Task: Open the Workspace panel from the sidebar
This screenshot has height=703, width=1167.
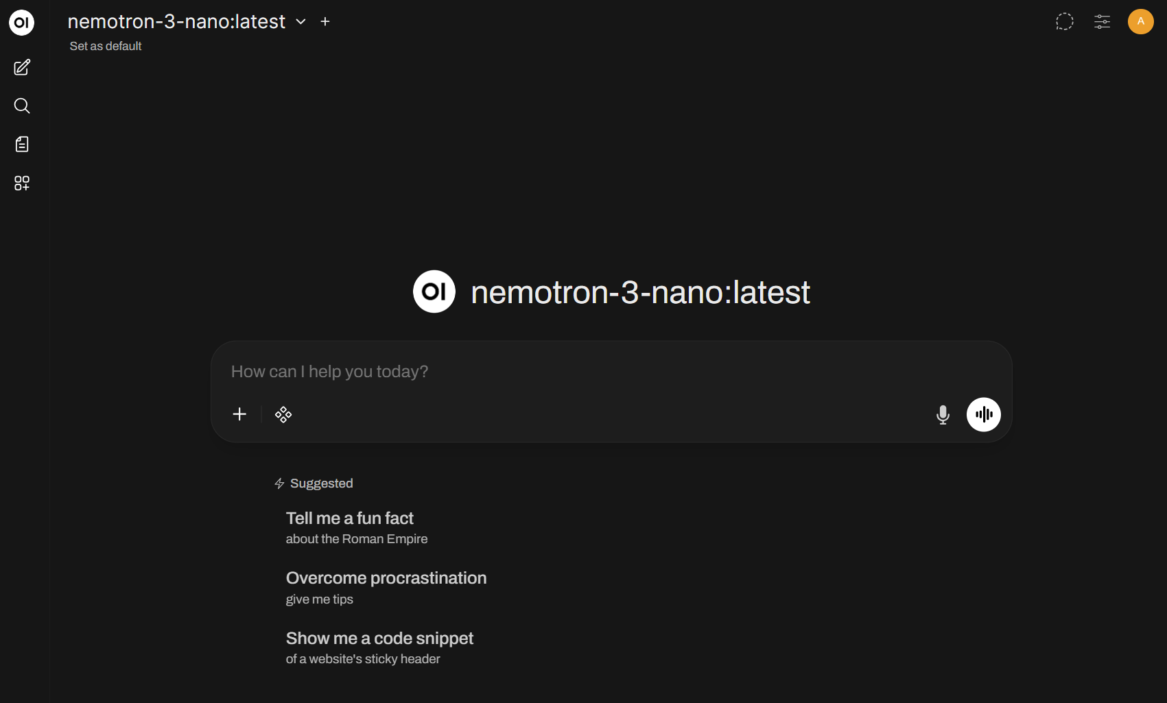Action: (x=21, y=183)
